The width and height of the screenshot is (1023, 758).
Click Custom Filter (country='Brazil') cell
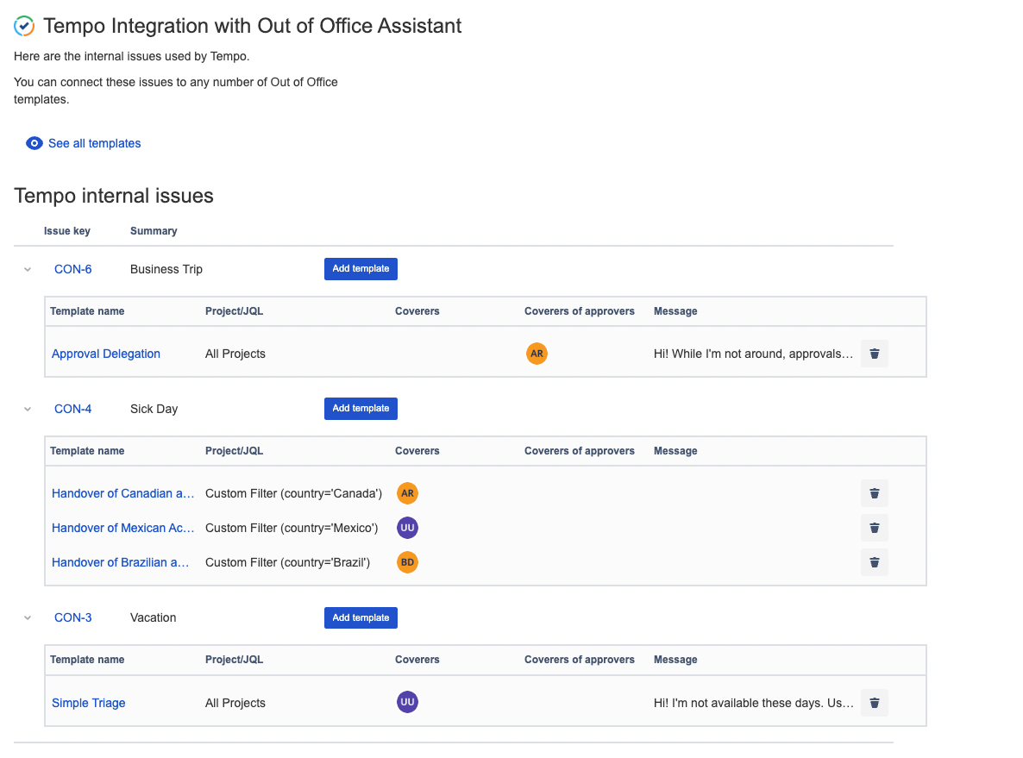coord(288,562)
